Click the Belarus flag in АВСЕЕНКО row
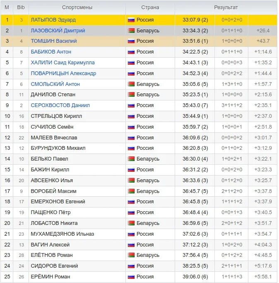Viewport: 279px width, 283px height. (x=131, y=181)
